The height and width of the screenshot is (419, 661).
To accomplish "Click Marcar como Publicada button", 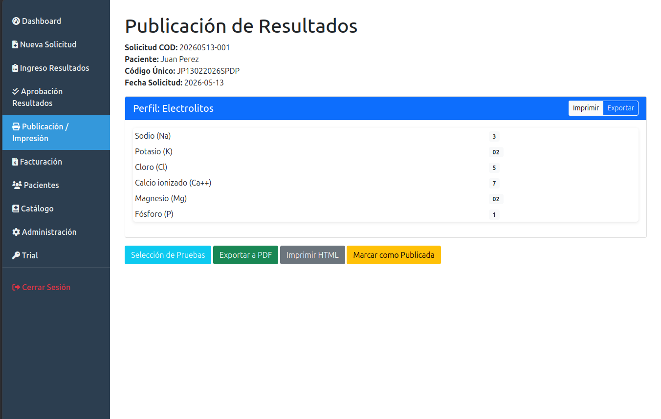I will [394, 255].
